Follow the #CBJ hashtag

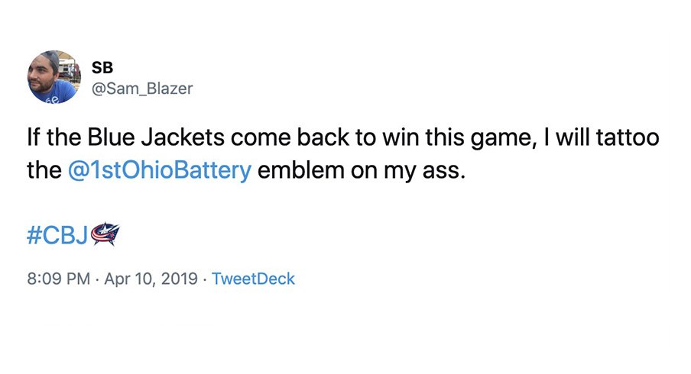pyautogui.click(x=57, y=235)
